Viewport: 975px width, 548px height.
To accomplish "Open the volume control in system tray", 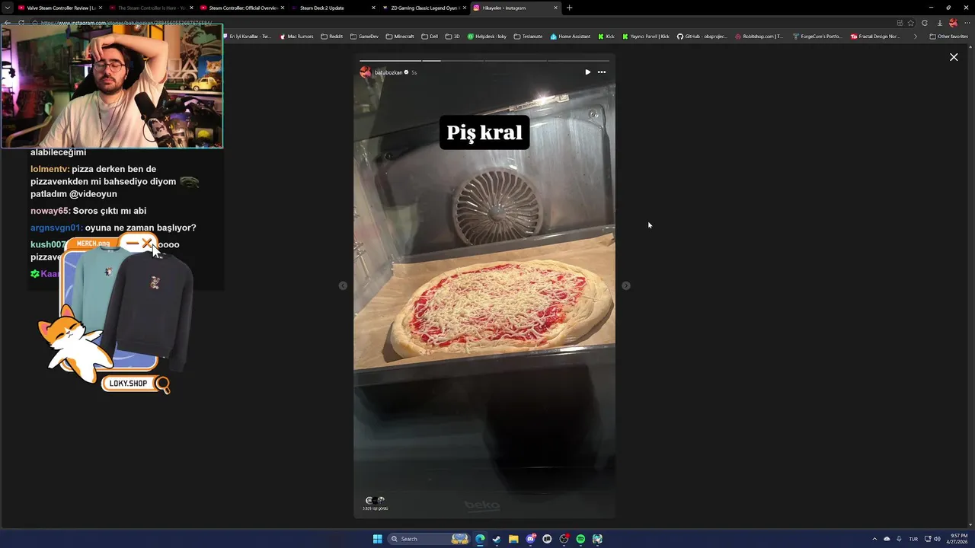I will [937, 539].
